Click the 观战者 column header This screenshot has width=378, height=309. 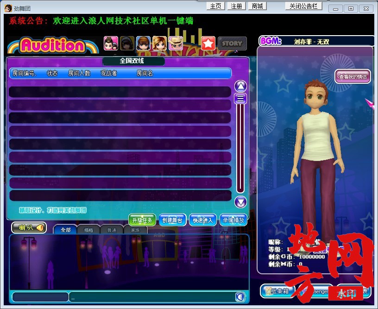(x=109, y=73)
